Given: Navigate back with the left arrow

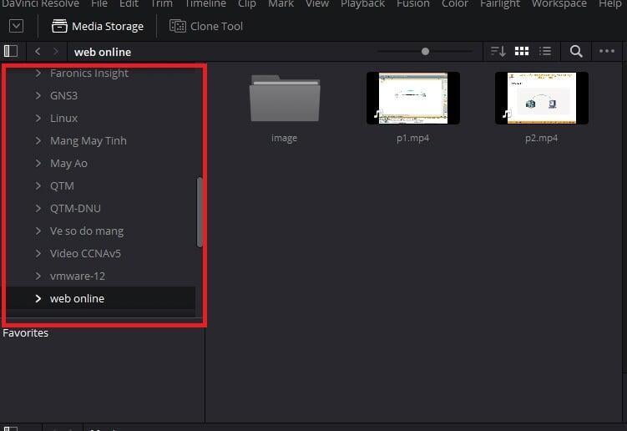Looking at the screenshot, I should [38, 52].
